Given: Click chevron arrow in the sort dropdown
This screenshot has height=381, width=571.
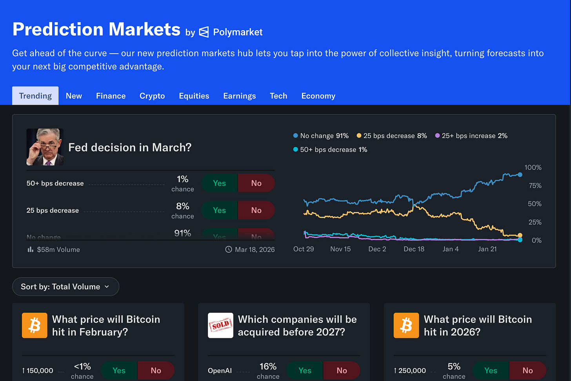Looking at the screenshot, I should [x=107, y=287].
